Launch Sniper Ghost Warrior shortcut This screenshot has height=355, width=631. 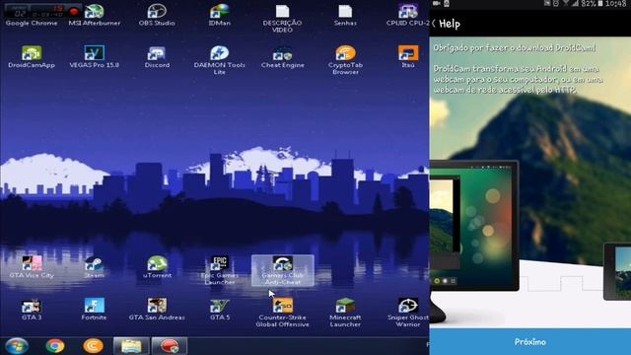tap(408, 313)
